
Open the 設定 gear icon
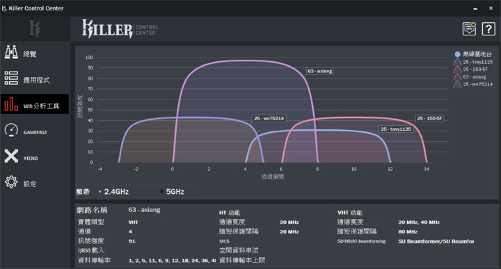tap(11, 182)
